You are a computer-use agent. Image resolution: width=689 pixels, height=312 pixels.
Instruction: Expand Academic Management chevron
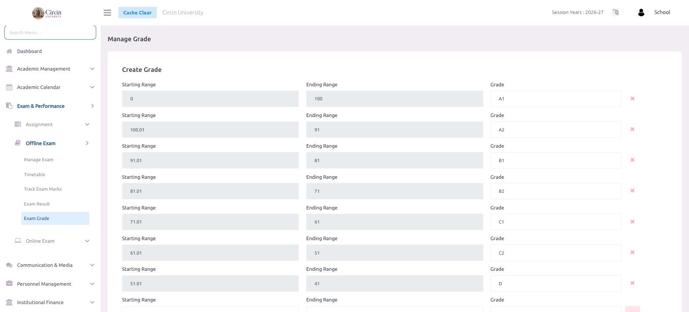coord(92,69)
